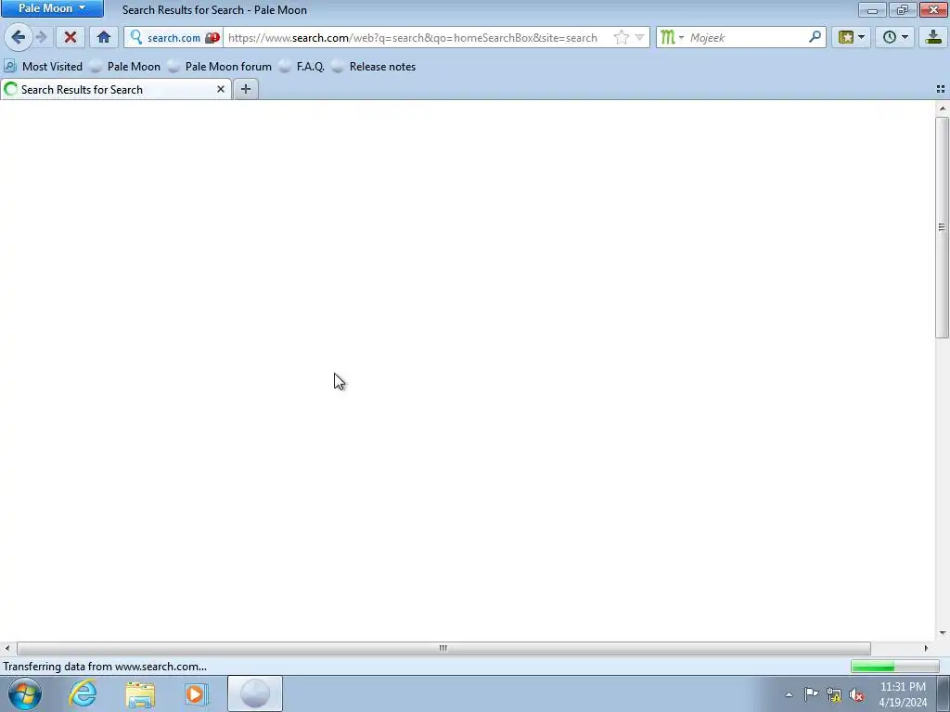Restore down the Pale Moon window

click(903, 9)
